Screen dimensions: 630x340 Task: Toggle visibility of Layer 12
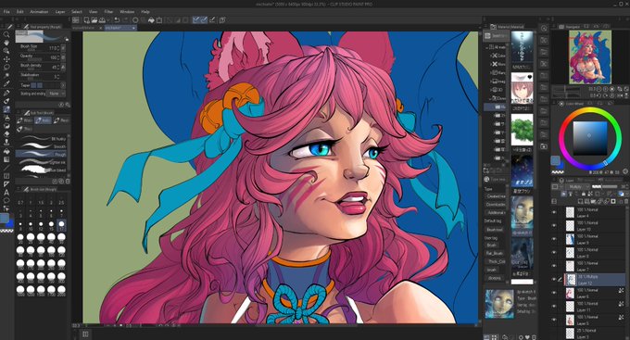pos(554,279)
